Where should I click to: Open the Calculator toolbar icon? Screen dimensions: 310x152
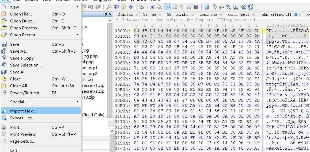tap(207, 7)
